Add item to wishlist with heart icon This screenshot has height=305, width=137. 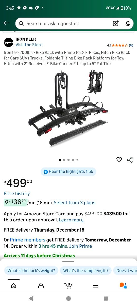(x=119, y=160)
